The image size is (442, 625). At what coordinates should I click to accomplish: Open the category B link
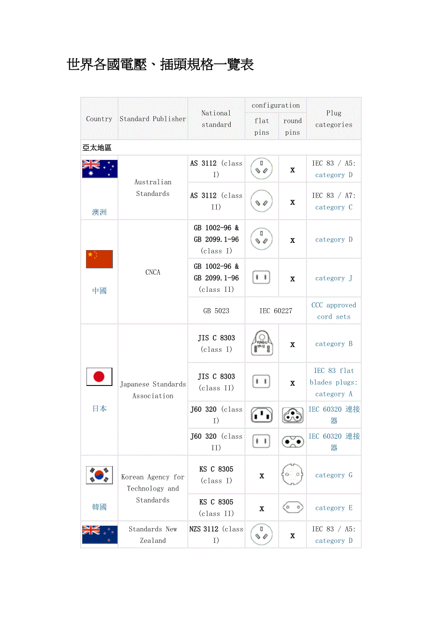tap(334, 344)
